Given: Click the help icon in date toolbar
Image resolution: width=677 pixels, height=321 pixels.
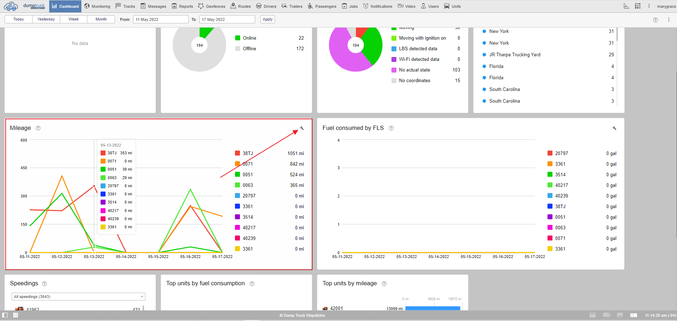Looking at the screenshot, I should tap(655, 20).
